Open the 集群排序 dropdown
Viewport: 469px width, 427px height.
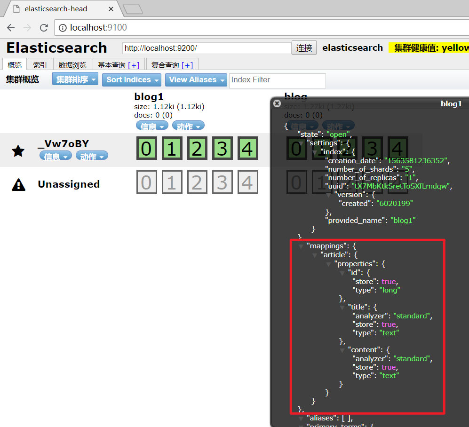coord(75,80)
